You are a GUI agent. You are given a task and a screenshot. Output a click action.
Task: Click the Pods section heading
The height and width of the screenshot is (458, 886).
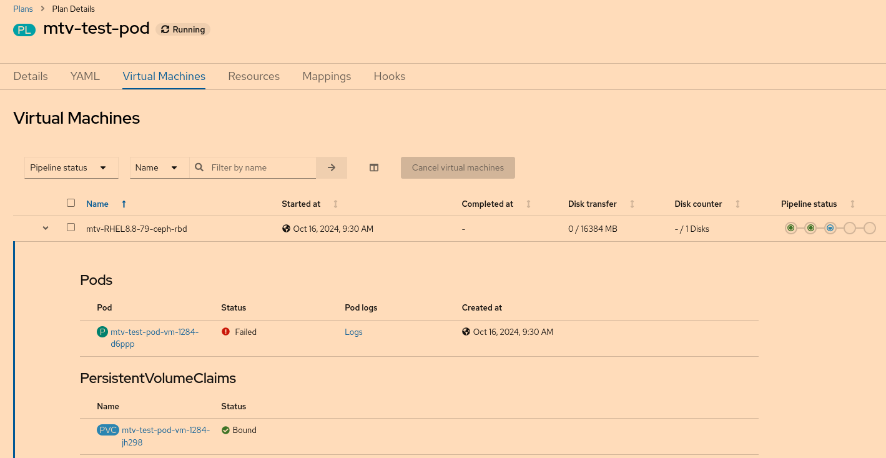click(x=96, y=280)
